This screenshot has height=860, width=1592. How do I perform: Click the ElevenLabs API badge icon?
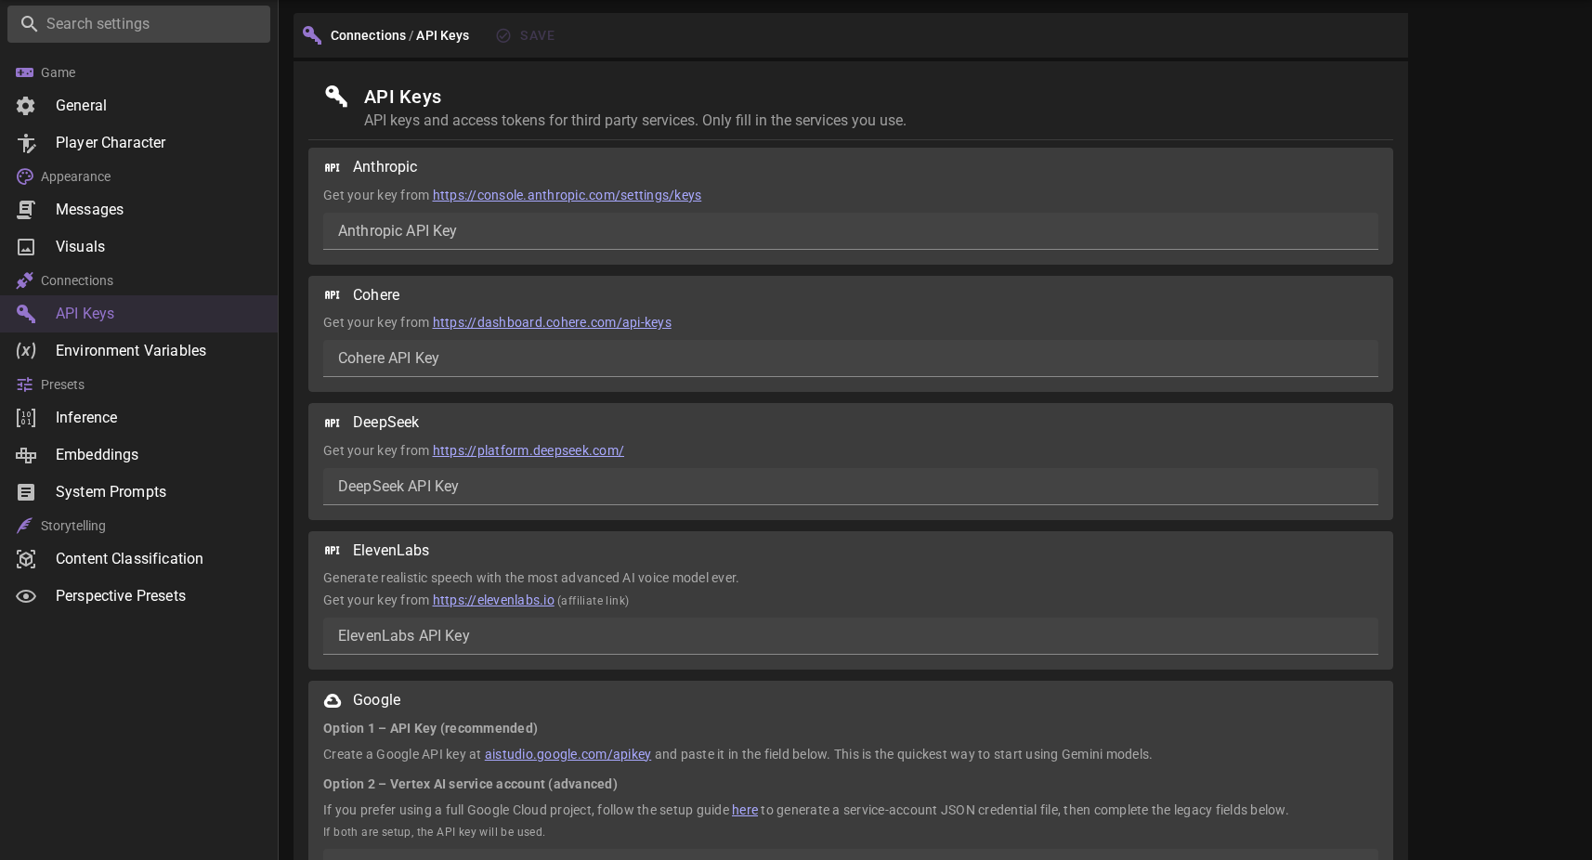(332, 551)
